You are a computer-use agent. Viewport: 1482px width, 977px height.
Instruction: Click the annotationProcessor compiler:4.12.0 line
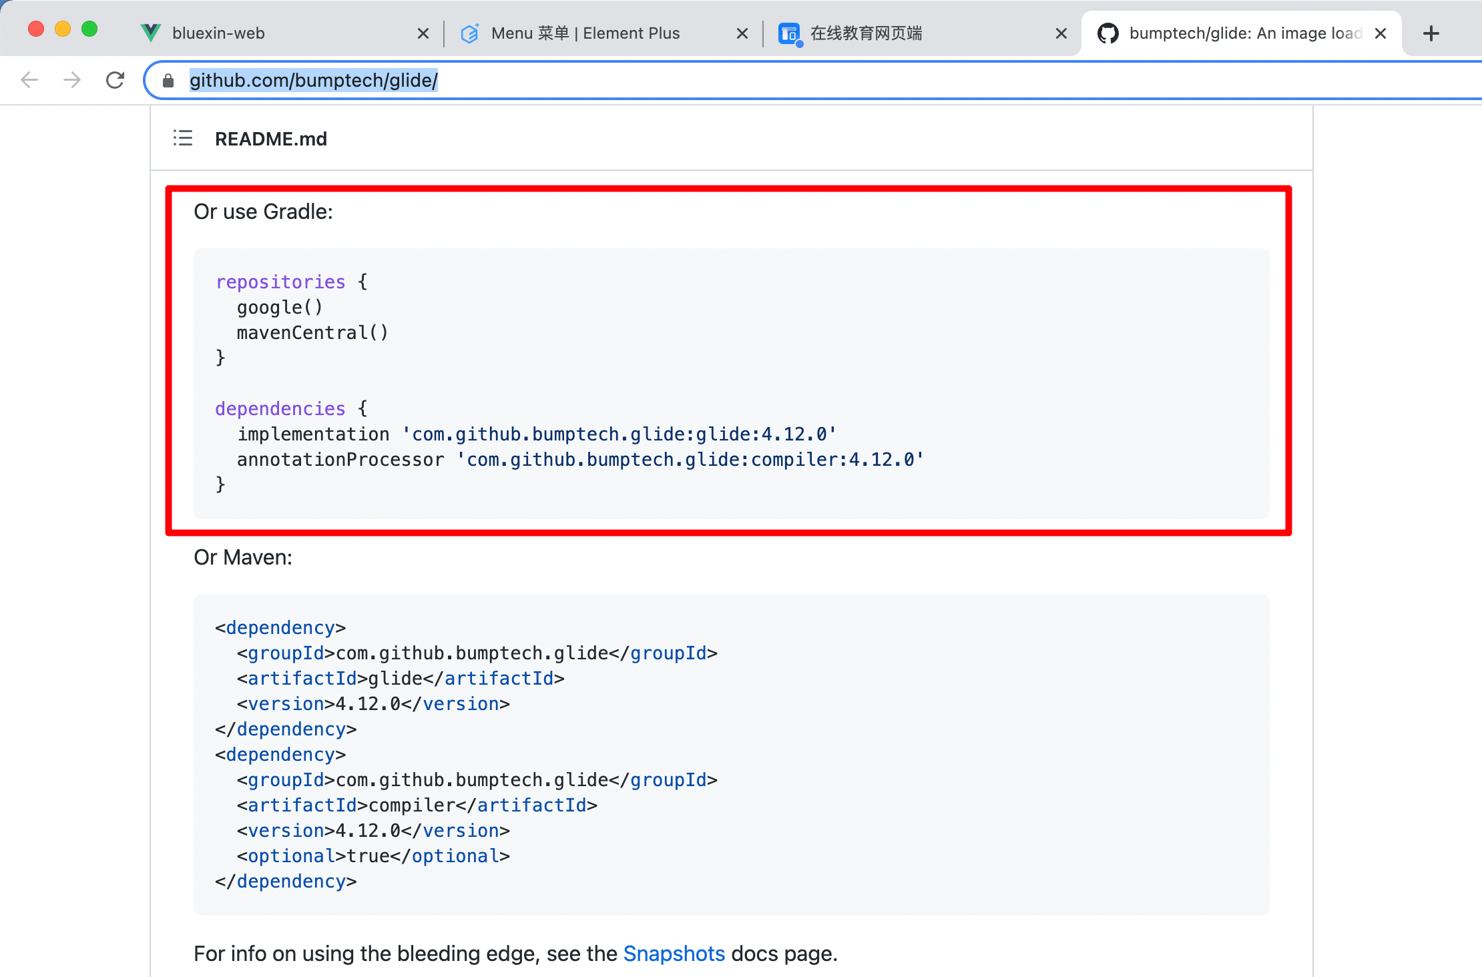pyautogui.click(x=580, y=459)
